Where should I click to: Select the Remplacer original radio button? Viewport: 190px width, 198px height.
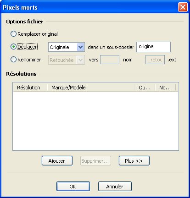pyautogui.click(x=13, y=34)
